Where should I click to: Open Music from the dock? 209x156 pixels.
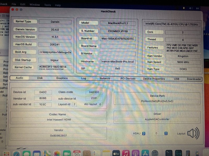pos(126,153)
